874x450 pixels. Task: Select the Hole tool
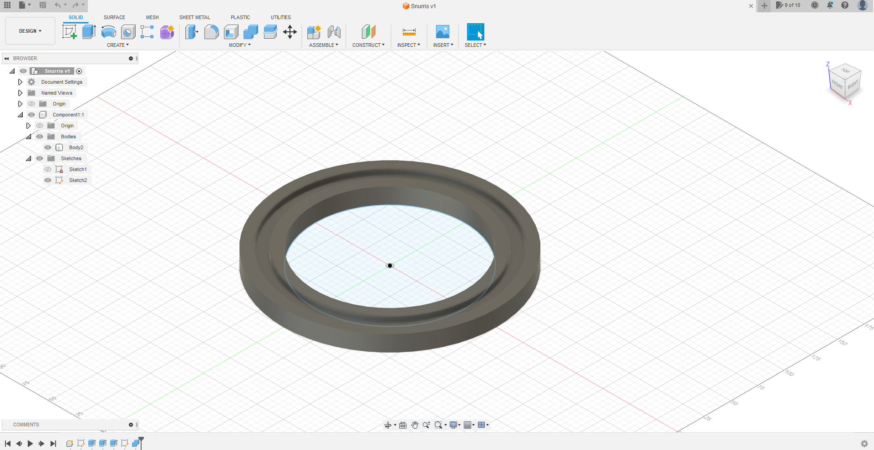[x=128, y=32]
